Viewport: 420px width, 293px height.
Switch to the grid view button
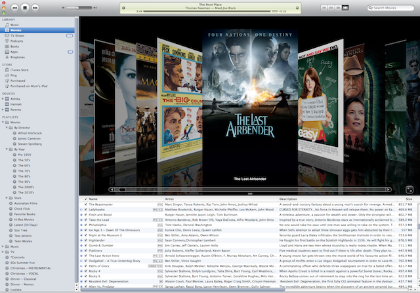tap(339, 8)
